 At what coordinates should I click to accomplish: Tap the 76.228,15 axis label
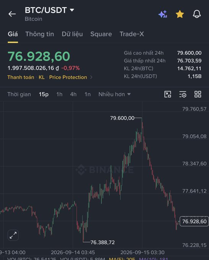coord(194,245)
